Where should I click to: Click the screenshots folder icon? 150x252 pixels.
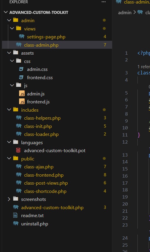coord(16,199)
